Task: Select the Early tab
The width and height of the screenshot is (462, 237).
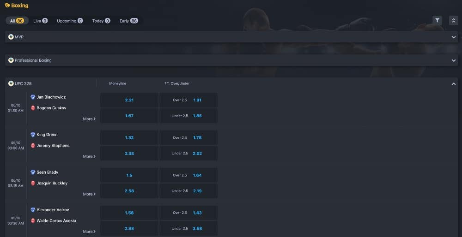Action: (x=128, y=21)
